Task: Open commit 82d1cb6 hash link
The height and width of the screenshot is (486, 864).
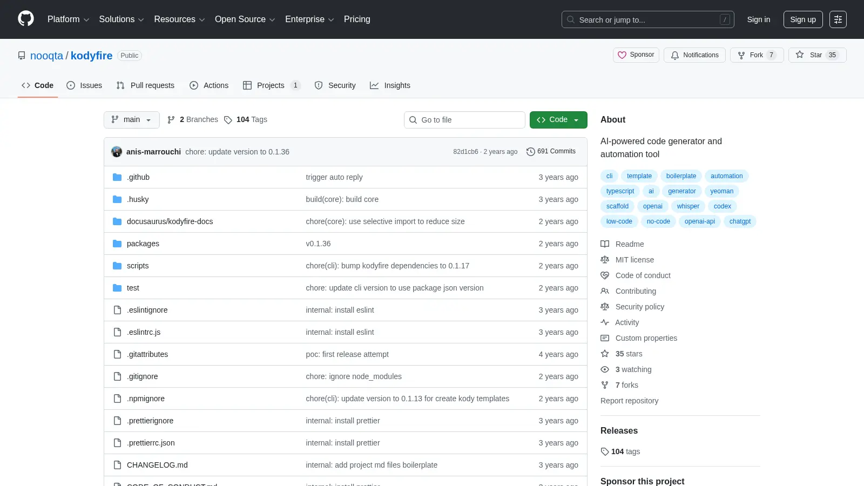Action: (x=465, y=152)
